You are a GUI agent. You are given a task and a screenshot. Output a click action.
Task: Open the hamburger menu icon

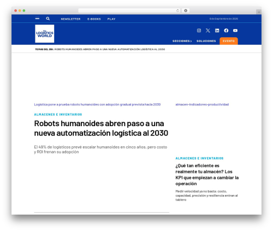coord(37,18)
